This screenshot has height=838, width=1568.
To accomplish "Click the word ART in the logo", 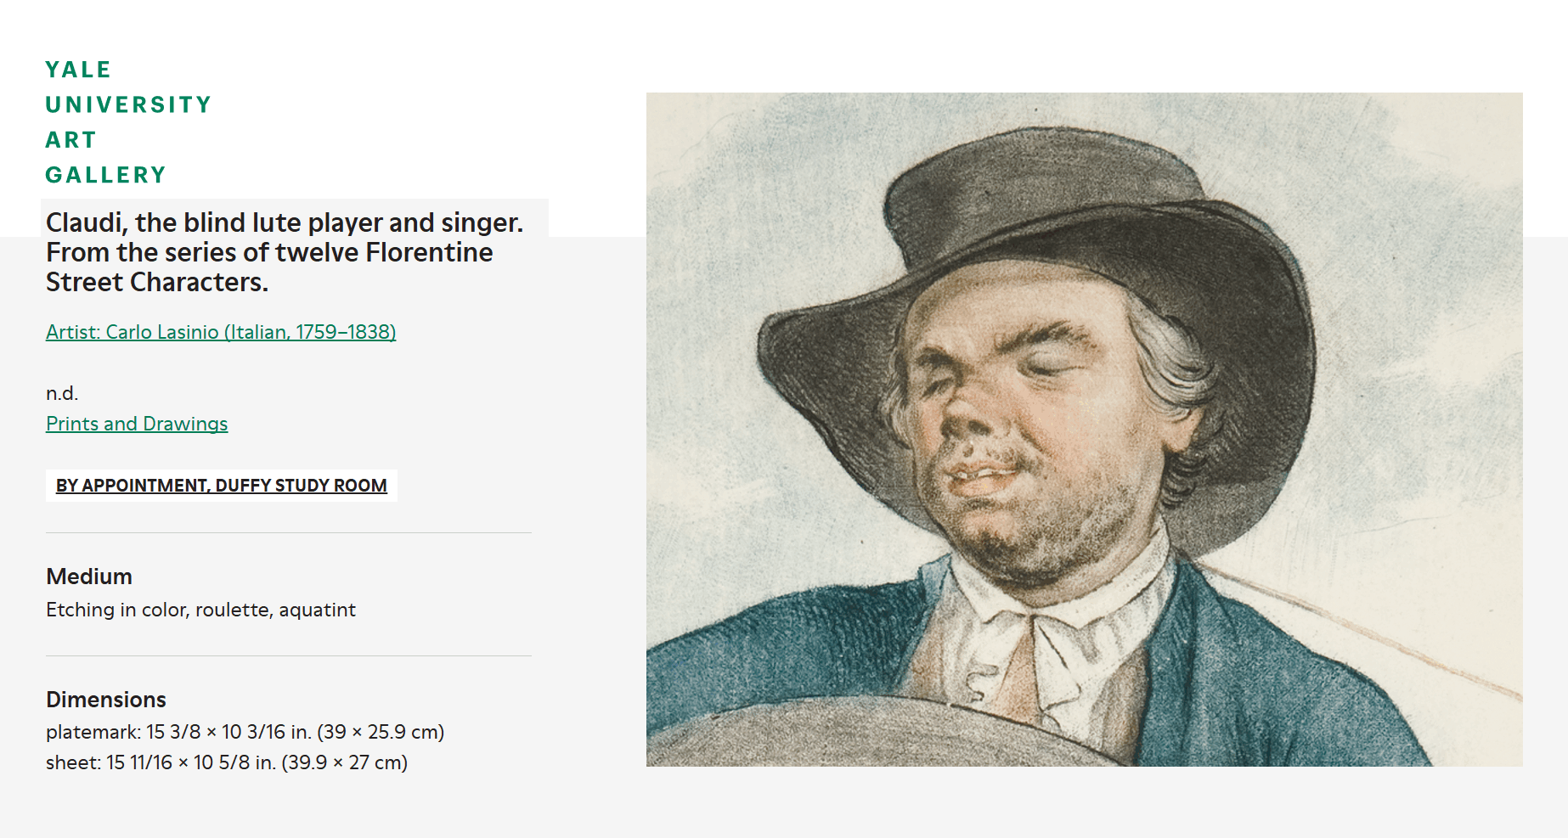I will pos(71,140).
